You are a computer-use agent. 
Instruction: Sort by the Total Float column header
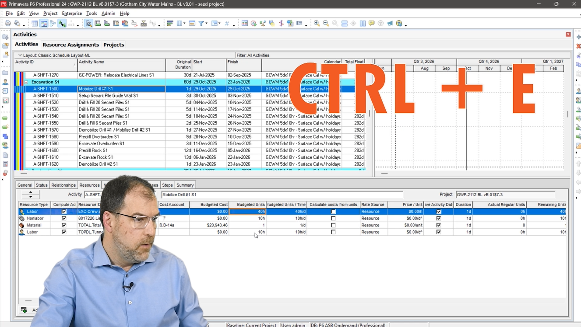point(354,65)
